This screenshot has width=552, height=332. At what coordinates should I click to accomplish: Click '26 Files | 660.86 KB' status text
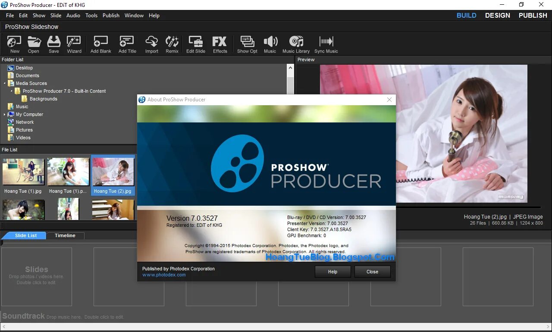(490, 223)
